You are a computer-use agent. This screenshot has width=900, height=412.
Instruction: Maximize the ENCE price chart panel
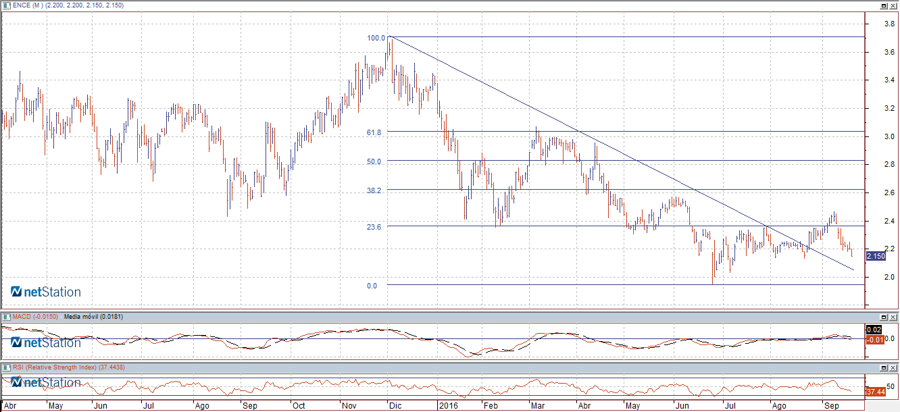883,5
